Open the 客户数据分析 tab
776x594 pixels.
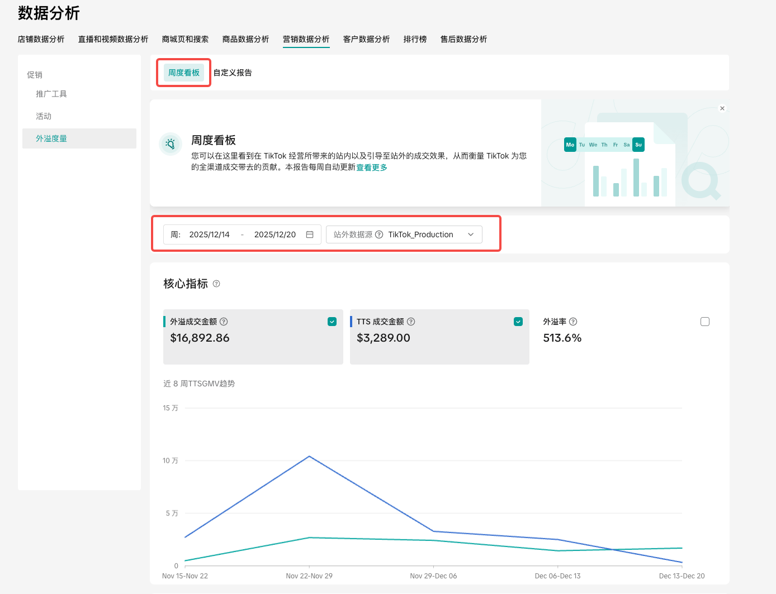[x=366, y=39]
